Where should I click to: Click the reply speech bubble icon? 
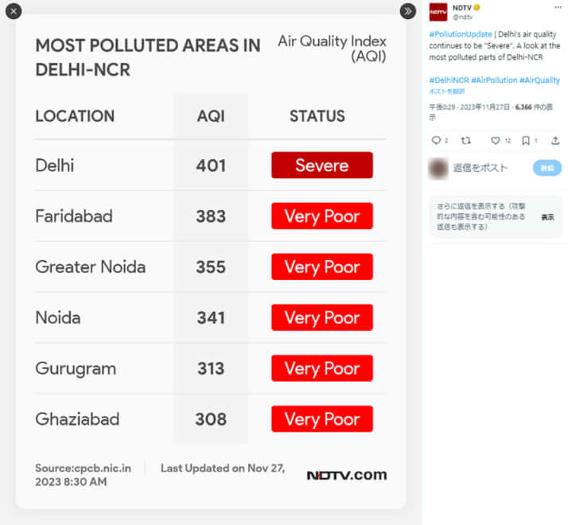click(436, 140)
